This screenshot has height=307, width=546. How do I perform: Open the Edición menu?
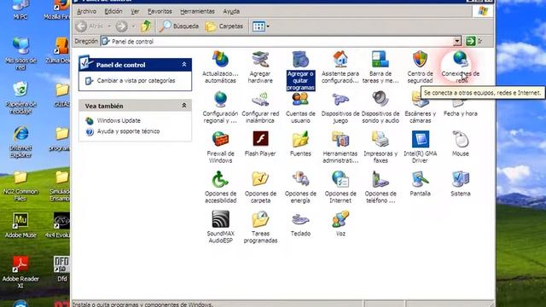coord(113,11)
